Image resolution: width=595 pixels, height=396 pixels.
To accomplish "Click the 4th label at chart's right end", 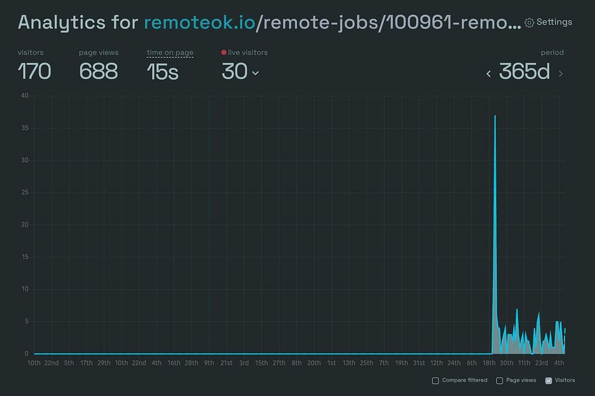I will coord(559,363).
